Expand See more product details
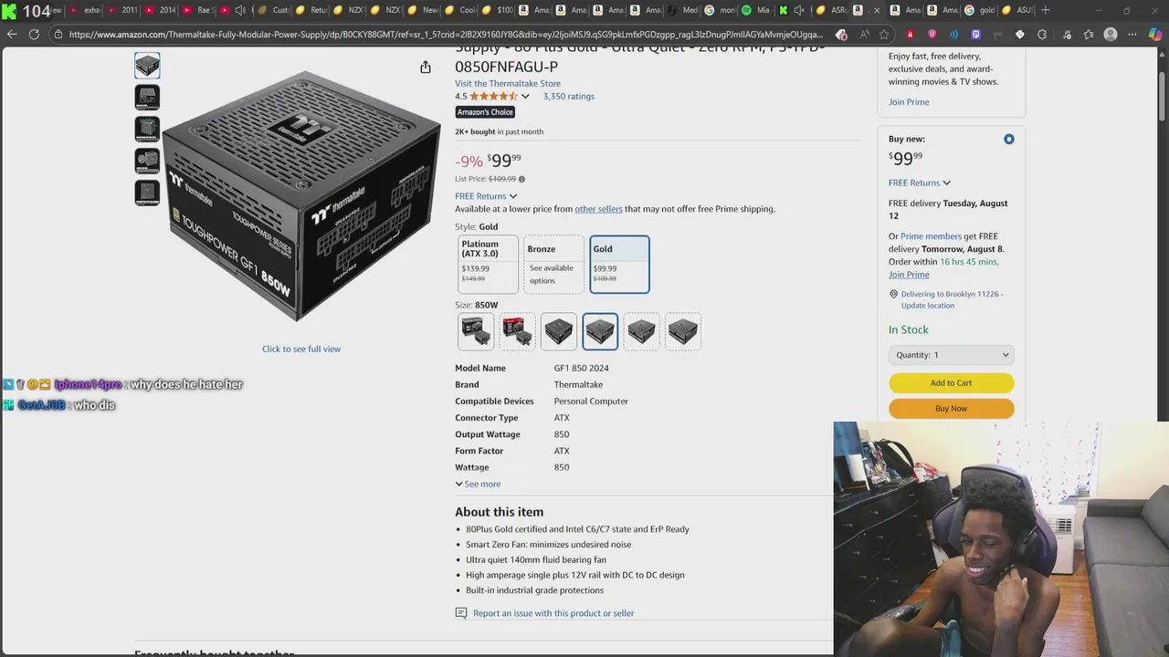Image resolution: width=1169 pixels, height=657 pixels. (478, 484)
